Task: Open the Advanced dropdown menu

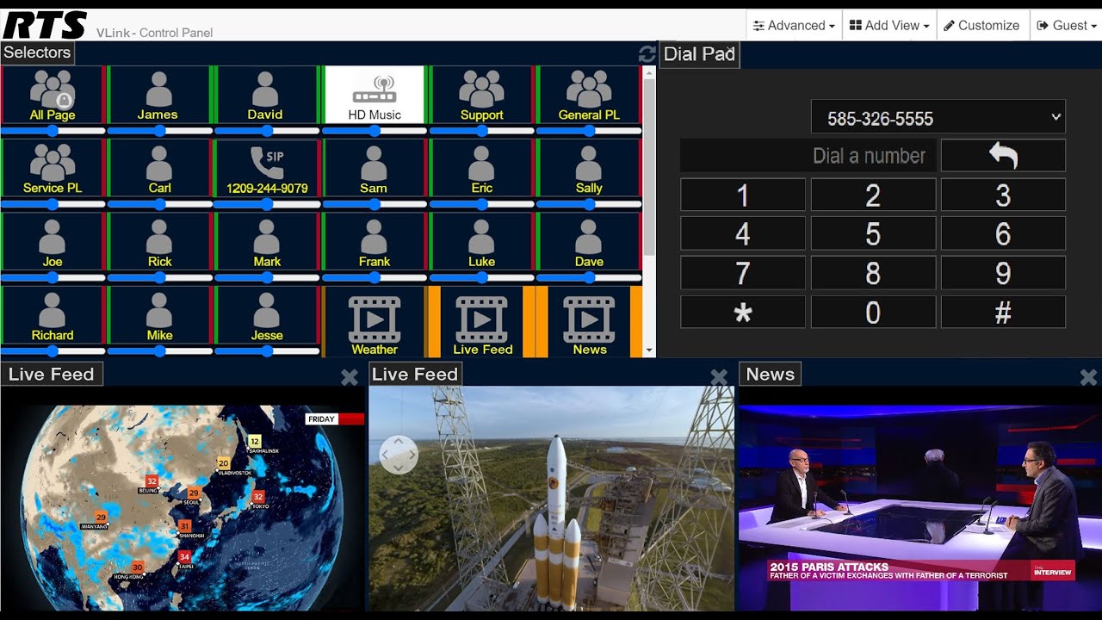Action: click(794, 25)
